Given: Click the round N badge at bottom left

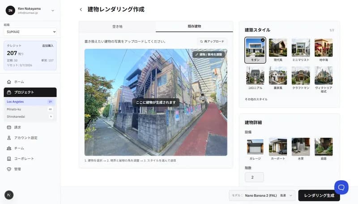Looking at the screenshot, I should coord(9,195).
